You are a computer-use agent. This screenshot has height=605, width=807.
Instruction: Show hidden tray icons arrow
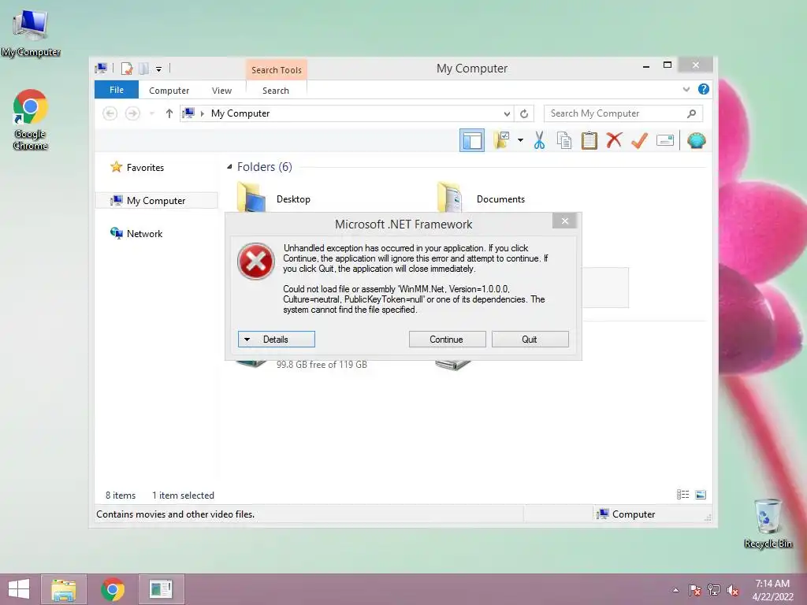tap(675, 590)
